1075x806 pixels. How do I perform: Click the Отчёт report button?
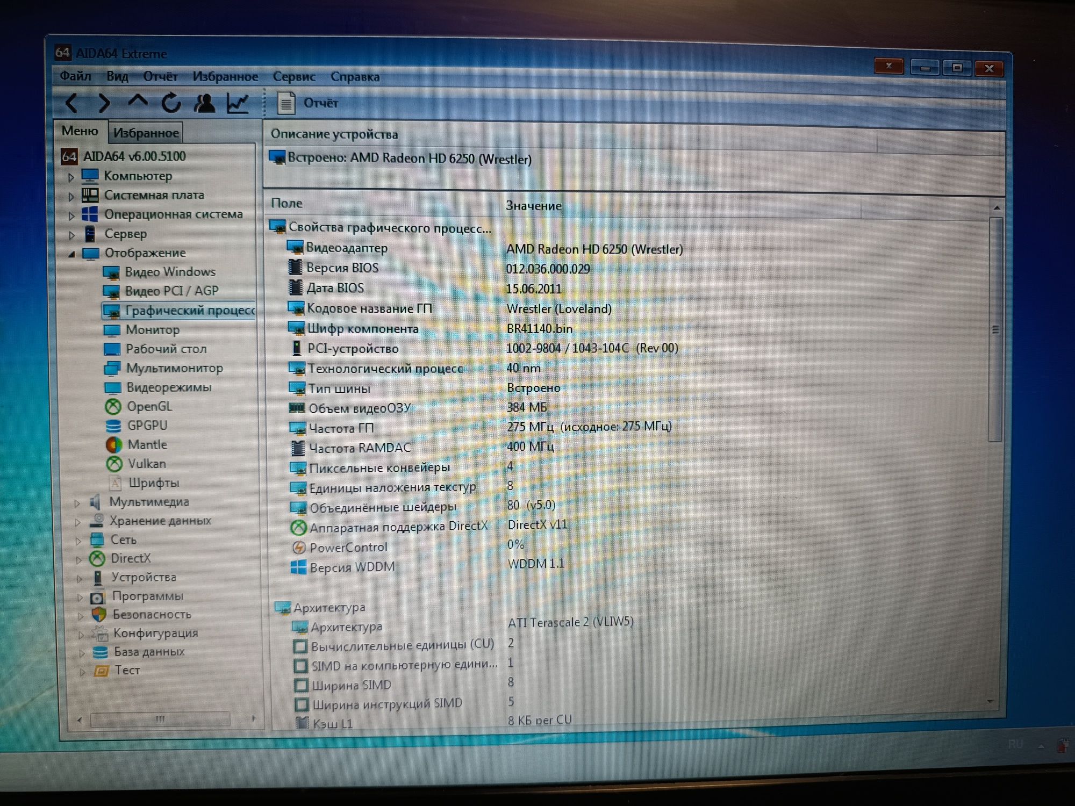(307, 103)
